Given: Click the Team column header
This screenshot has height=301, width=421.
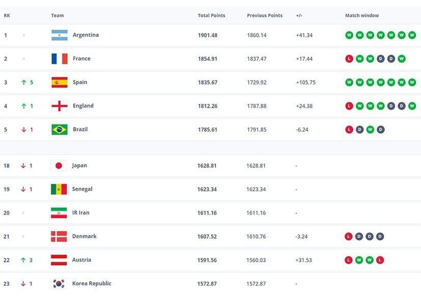Looking at the screenshot, I should (x=58, y=16).
